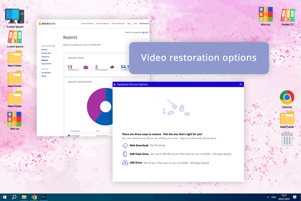Open Billing in the sidebar
This screenshot has height=201, width=301.
[44, 76]
